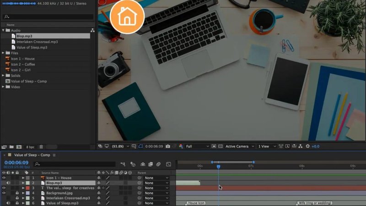Click parent pick whip for Icon 1 - House
Viewport: 366px width, 206px height.
tap(140, 178)
